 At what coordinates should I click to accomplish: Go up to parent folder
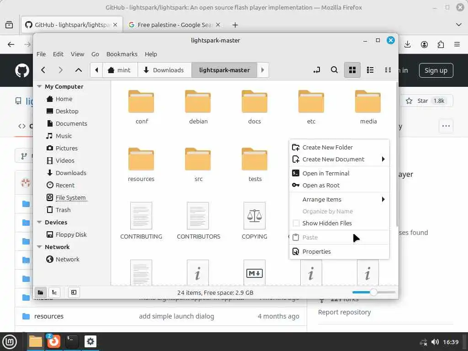coord(79,70)
